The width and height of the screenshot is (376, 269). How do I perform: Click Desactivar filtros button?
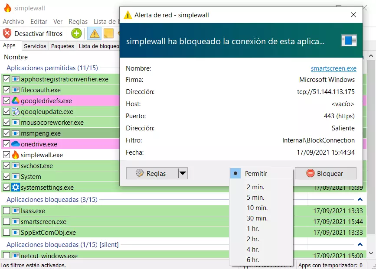(33, 33)
